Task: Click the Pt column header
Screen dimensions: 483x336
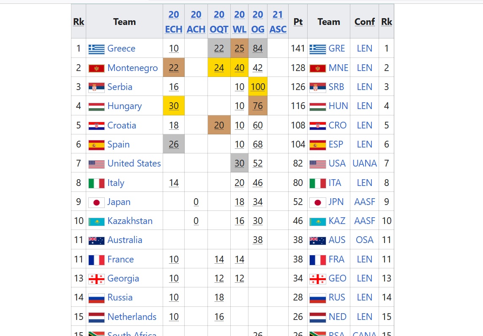Action: [298, 22]
